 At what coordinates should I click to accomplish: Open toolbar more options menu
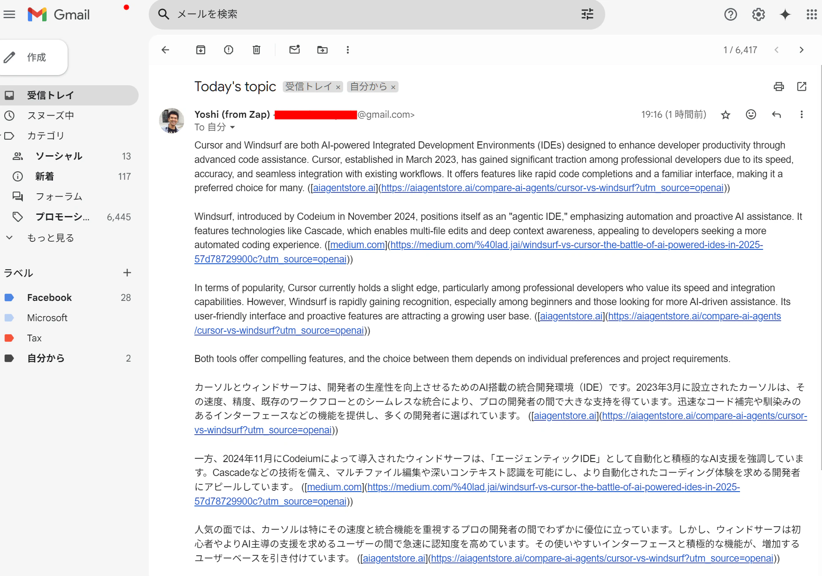coord(348,50)
